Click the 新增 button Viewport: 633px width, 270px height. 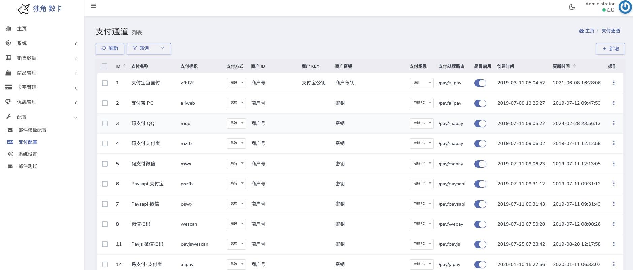pos(610,49)
